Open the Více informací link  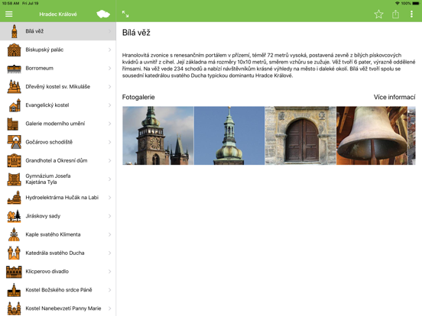click(x=394, y=97)
